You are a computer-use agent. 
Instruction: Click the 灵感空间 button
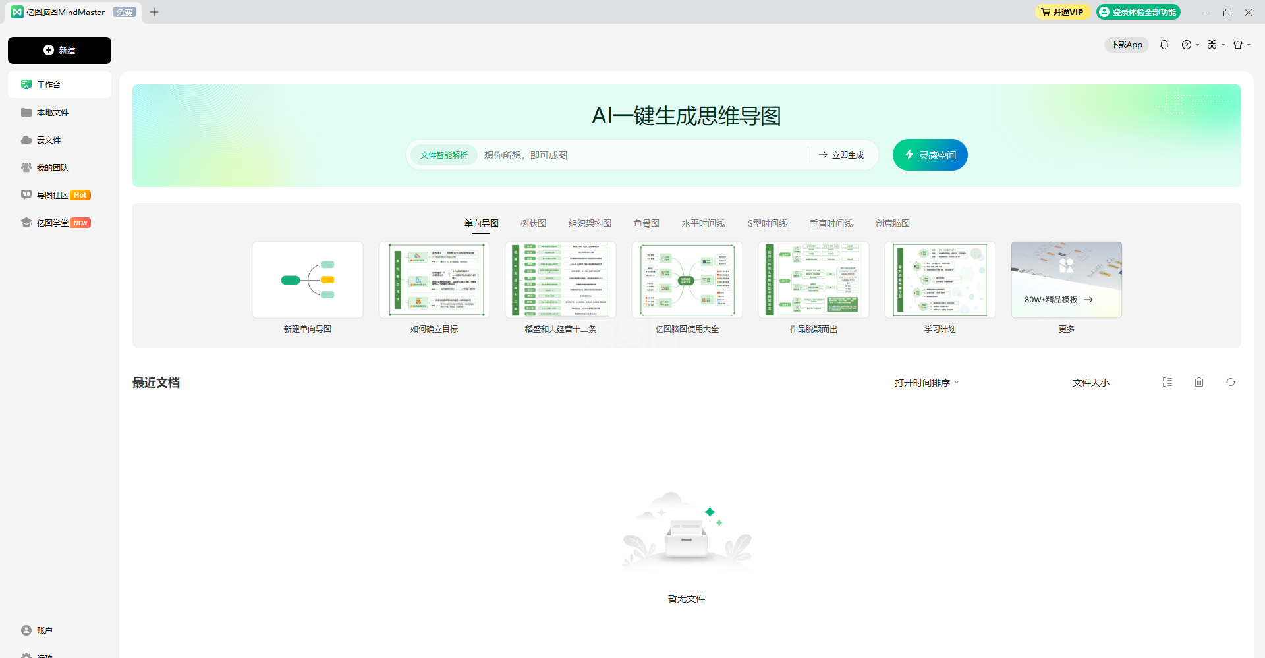coord(930,155)
